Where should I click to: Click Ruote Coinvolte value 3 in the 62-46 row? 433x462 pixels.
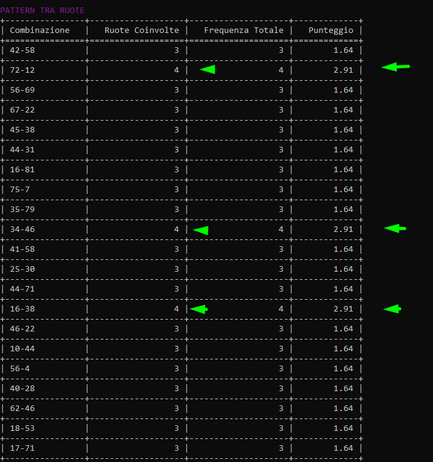pyautogui.click(x=177, y=409)
